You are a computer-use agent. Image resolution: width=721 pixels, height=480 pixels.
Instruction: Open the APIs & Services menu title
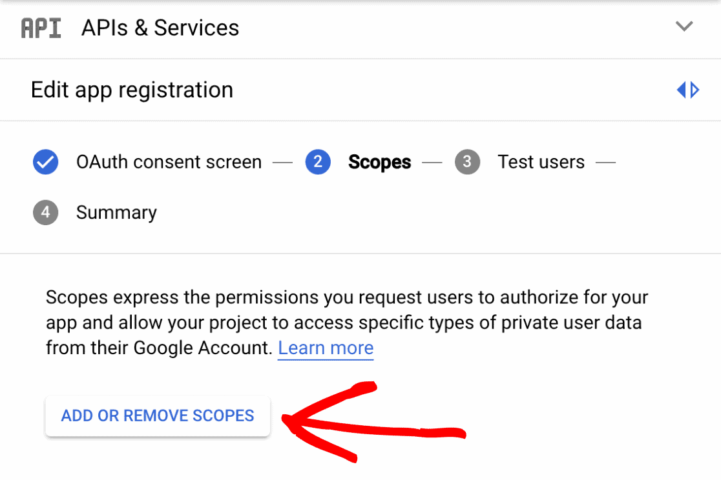160,28
